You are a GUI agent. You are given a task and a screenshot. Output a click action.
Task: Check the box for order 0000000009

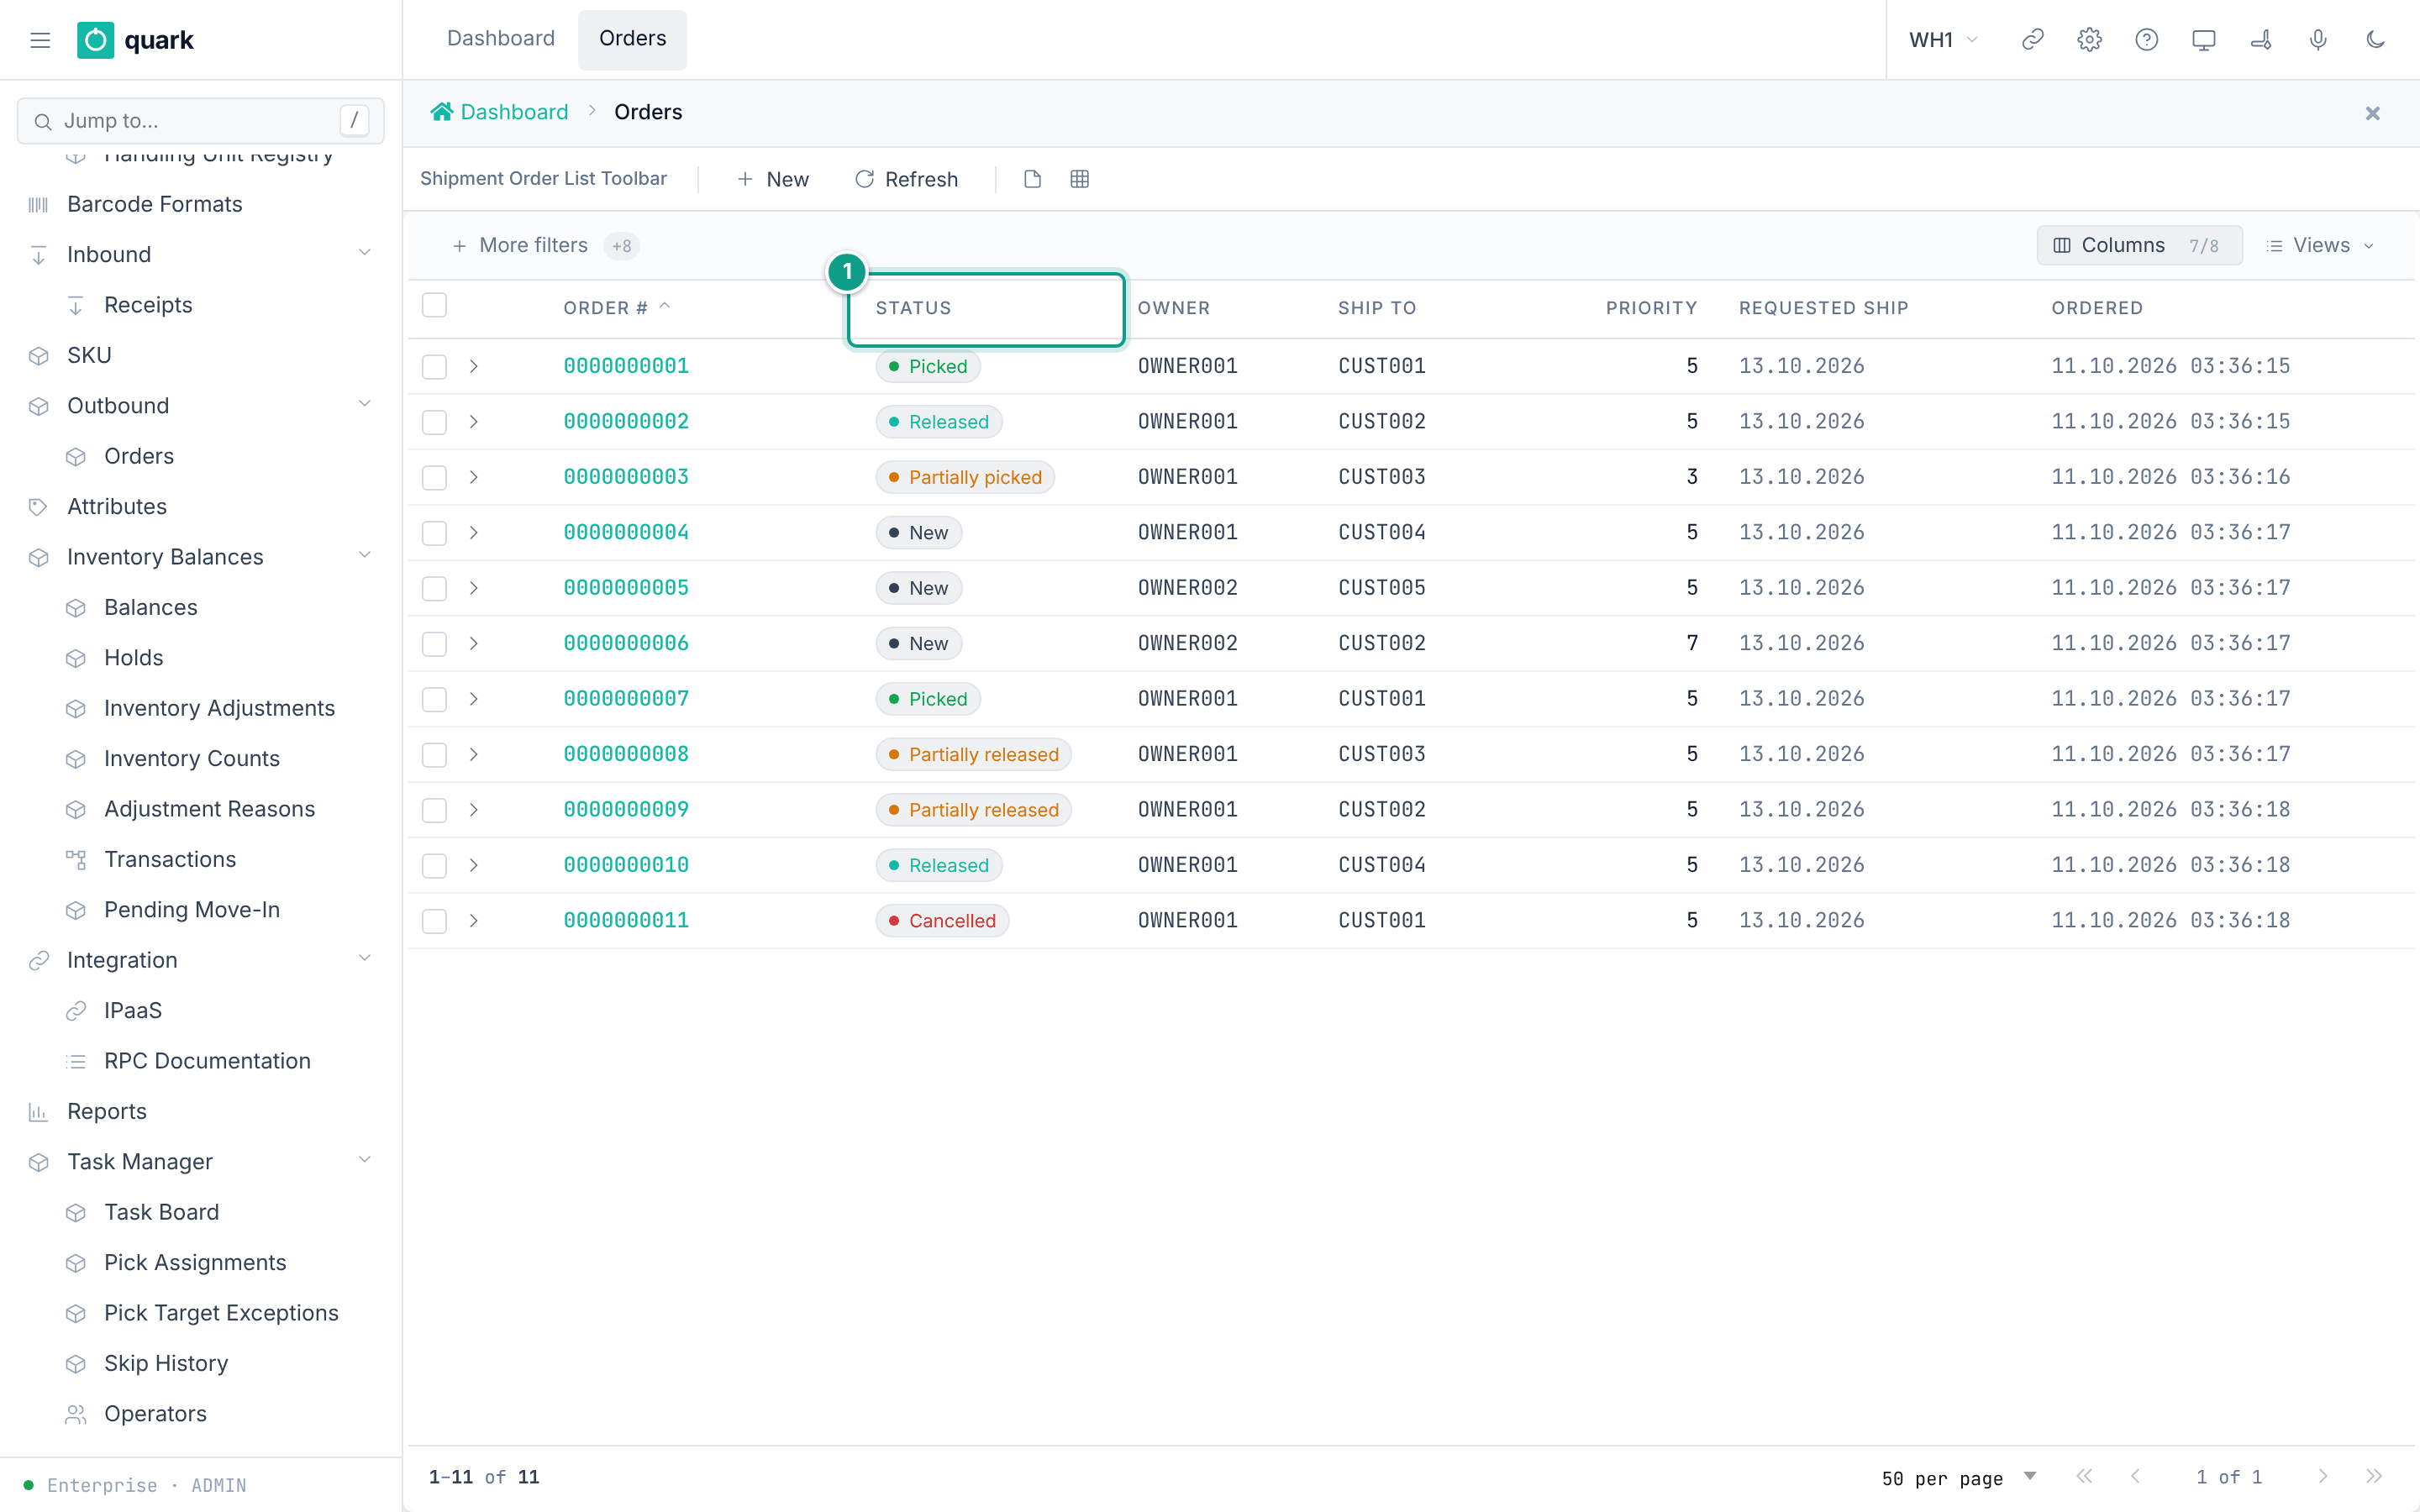point(434,810)
